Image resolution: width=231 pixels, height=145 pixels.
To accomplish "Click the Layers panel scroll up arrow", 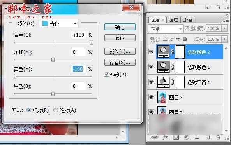I will click(226, 48).
